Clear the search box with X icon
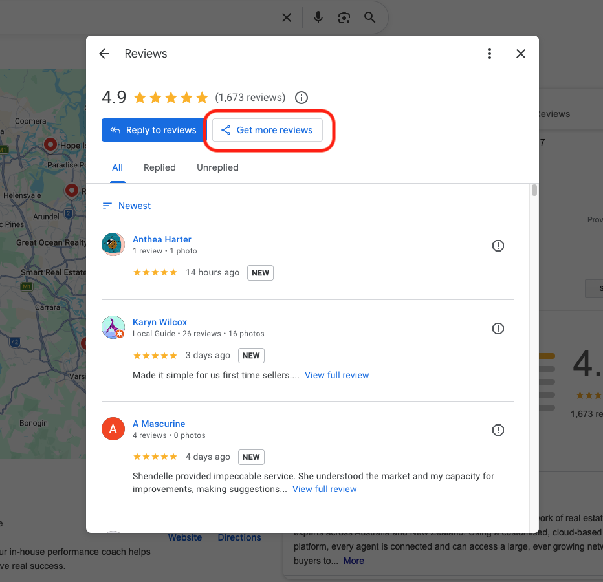 coord(287,17)
